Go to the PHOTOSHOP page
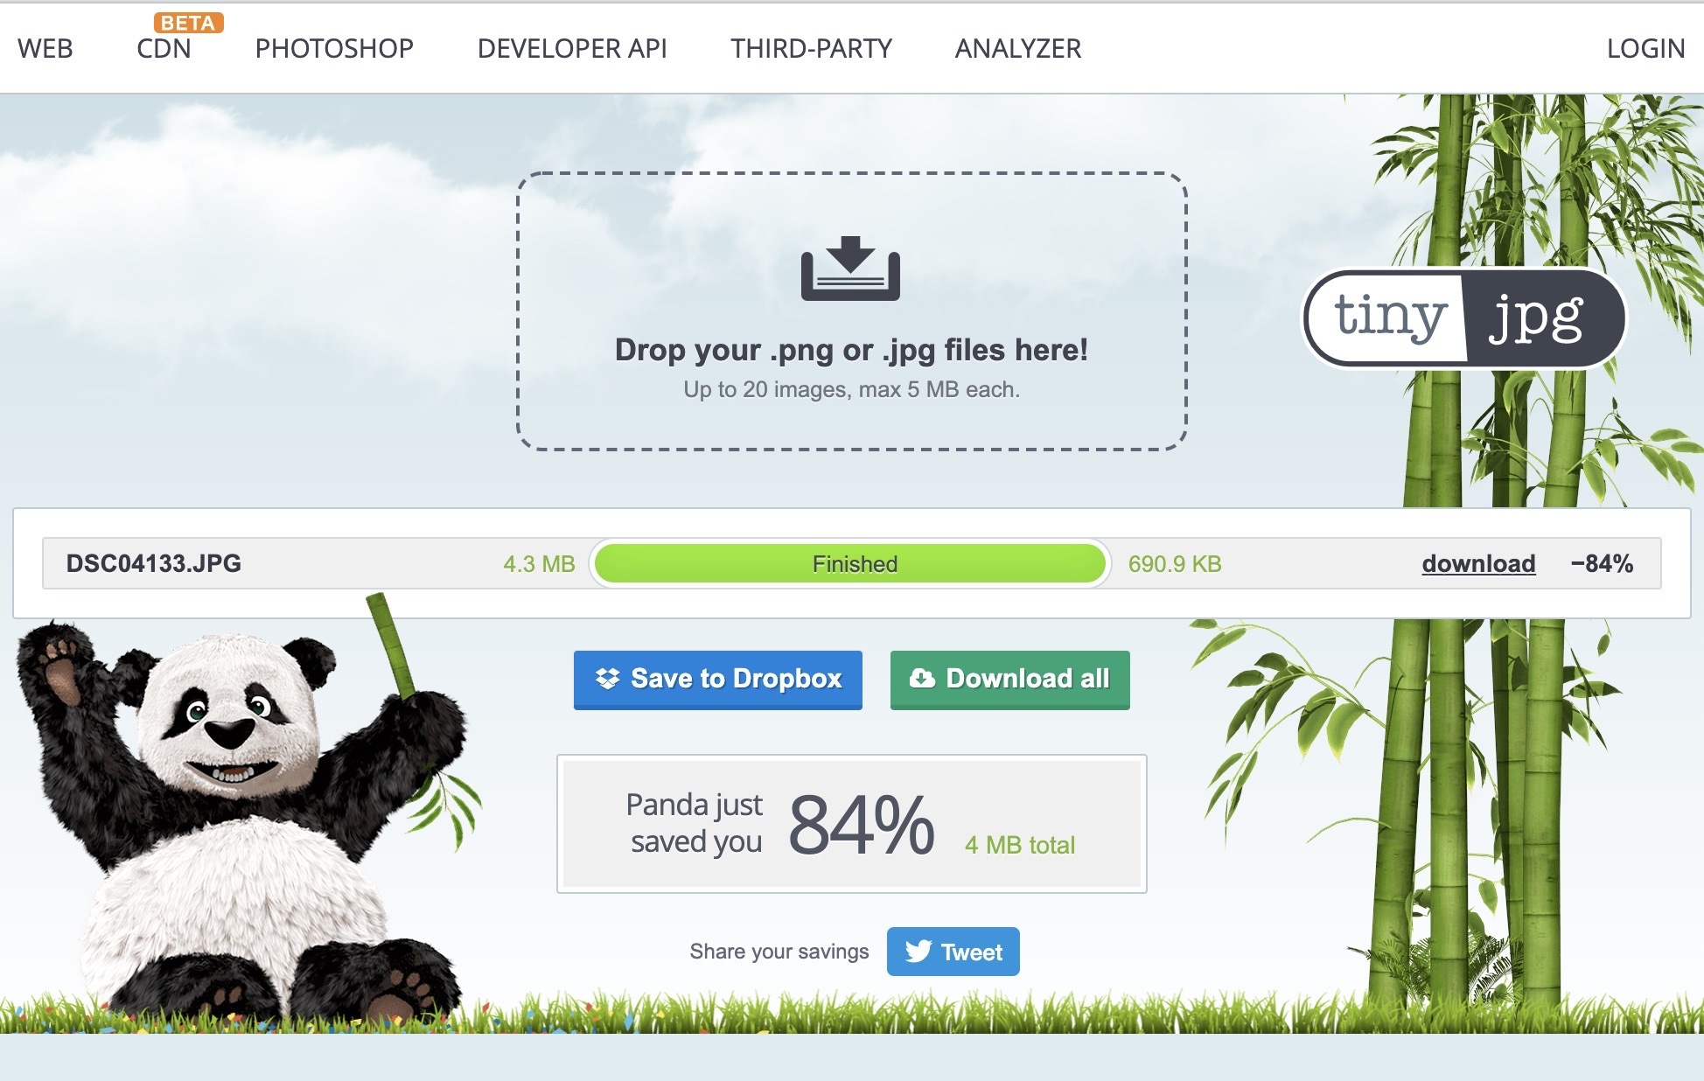The height and width of the screenshot is (1081, 1704). [x=334, y=49]
